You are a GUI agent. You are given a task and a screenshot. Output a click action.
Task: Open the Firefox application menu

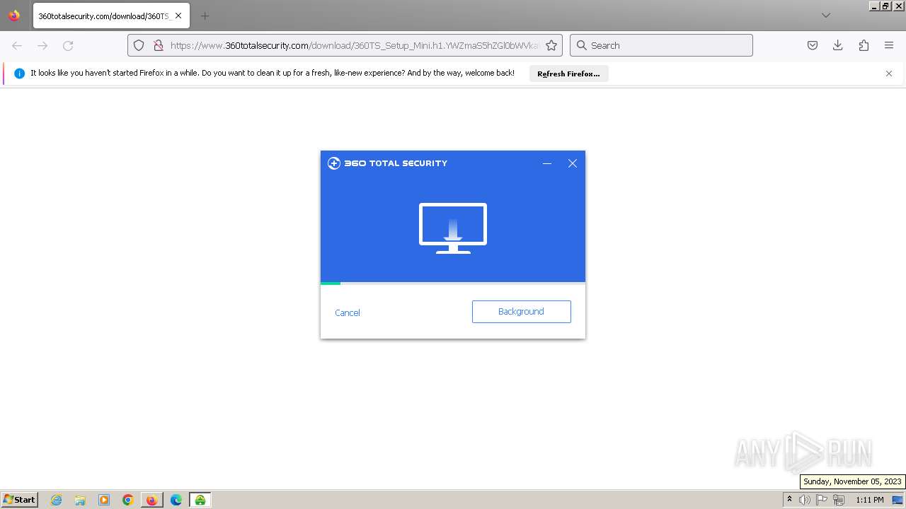(x=889, y=45)
